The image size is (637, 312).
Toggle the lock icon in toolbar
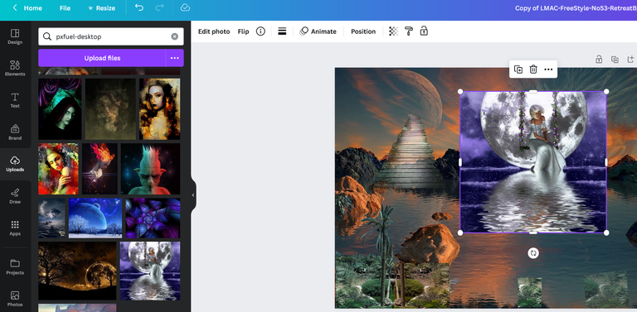point(424,31)
